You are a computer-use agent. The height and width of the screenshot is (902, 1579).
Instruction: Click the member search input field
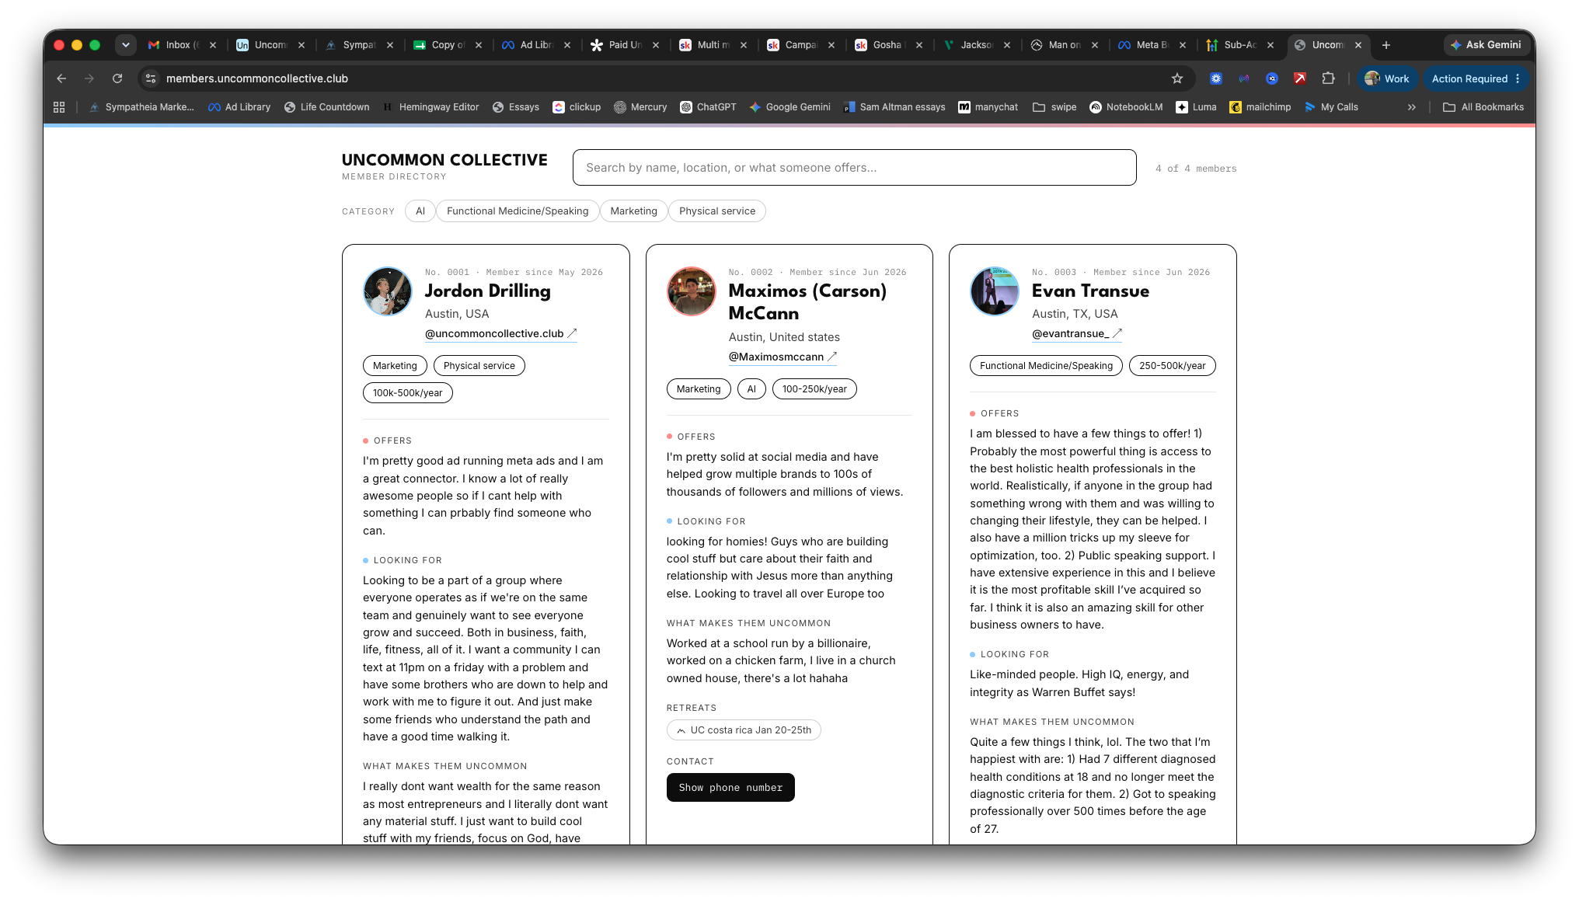click(854, 168)
